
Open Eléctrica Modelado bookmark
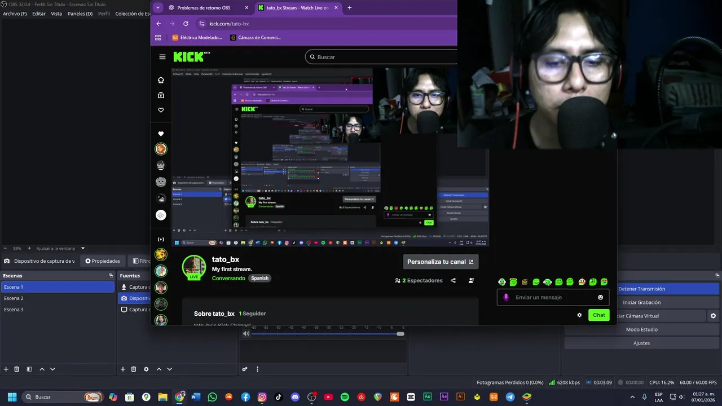pyautogui.click(x=197, y=37)
